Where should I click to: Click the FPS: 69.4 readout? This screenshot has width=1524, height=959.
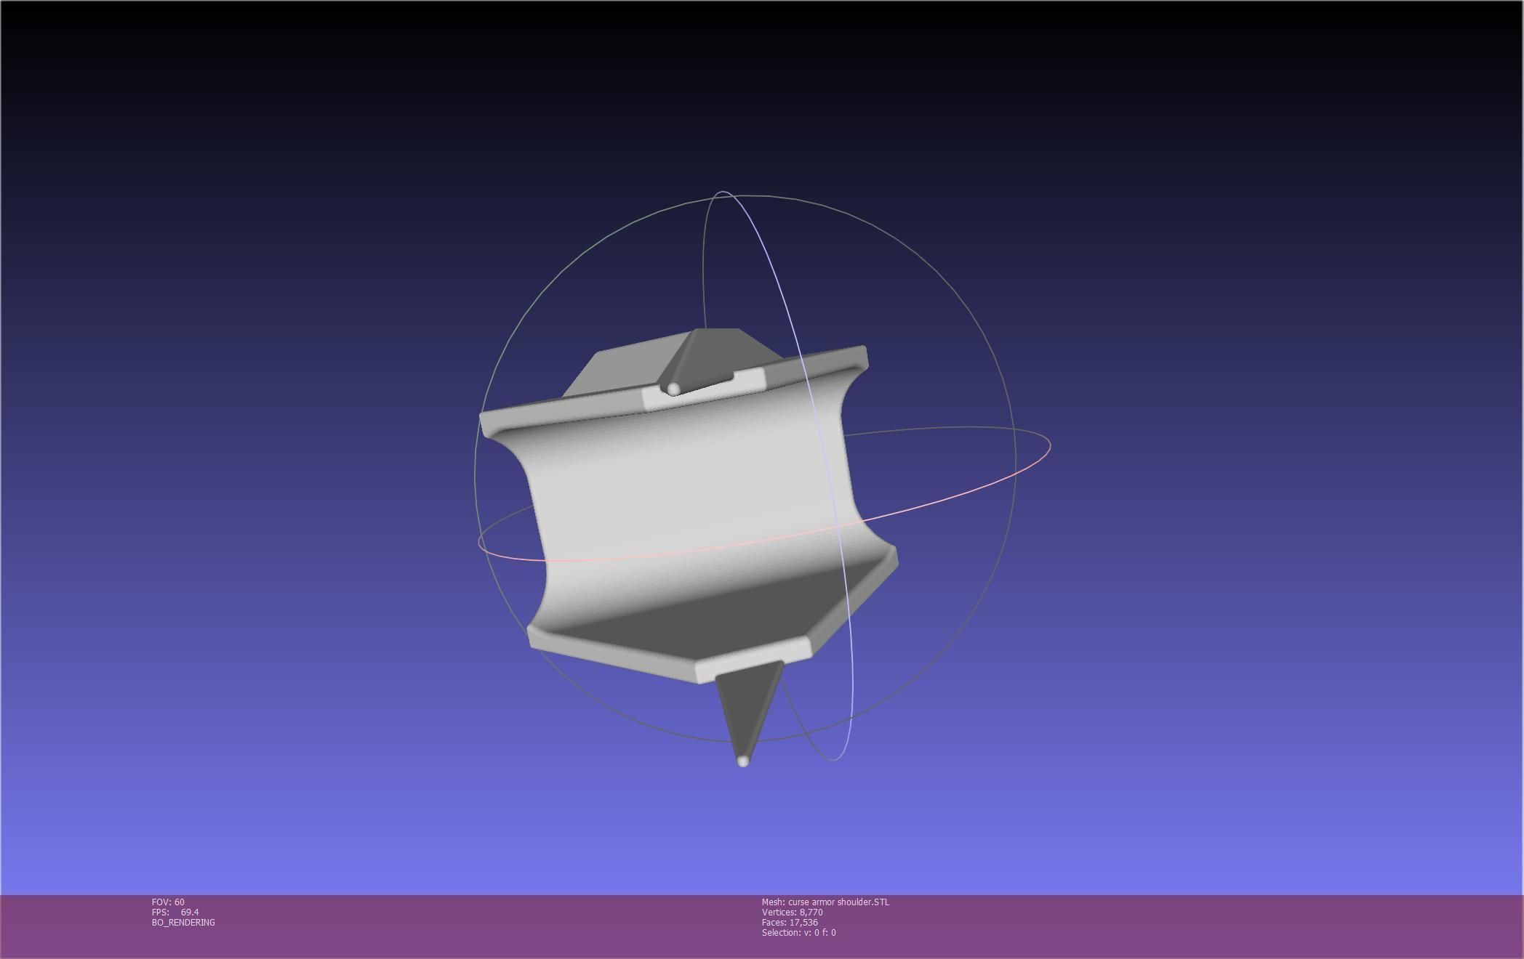point(175,912)
